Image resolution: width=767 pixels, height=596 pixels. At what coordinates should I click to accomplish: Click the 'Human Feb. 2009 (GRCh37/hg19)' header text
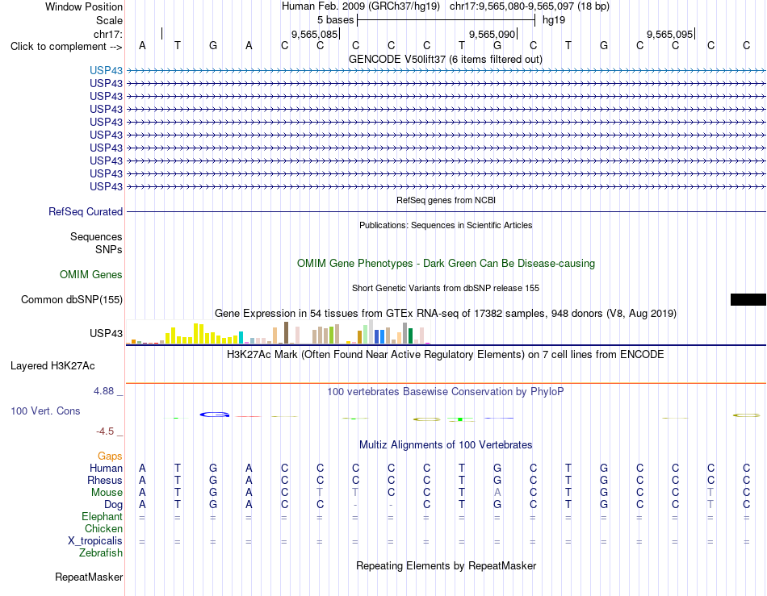click(361, 6)
